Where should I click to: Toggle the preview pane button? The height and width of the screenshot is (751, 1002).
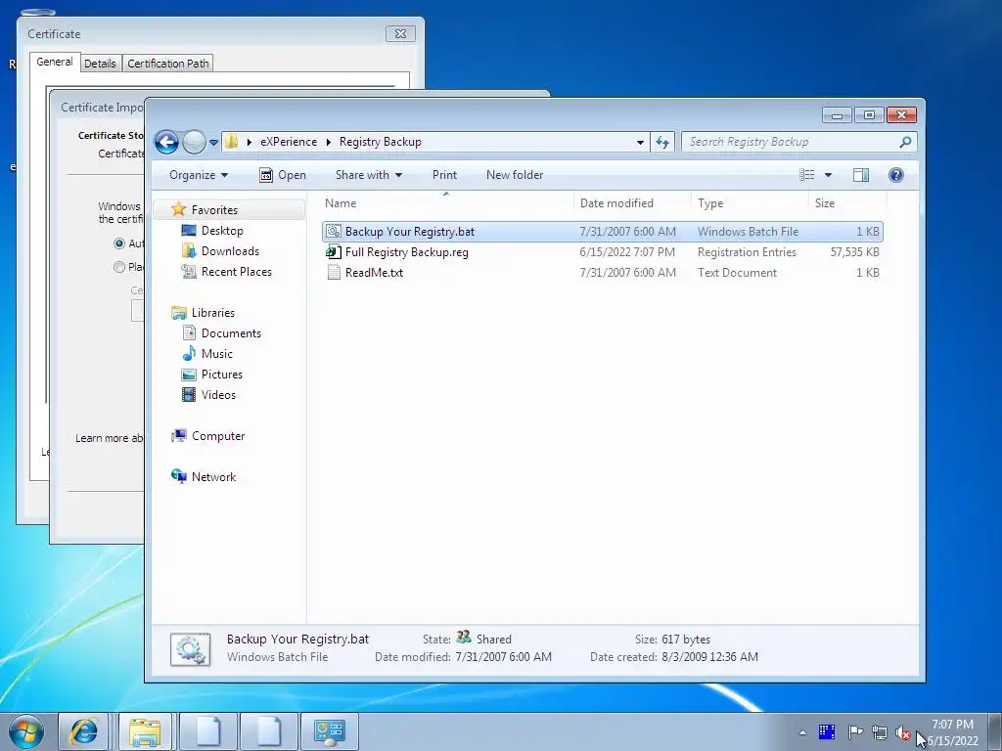click(x=861, y=175)
